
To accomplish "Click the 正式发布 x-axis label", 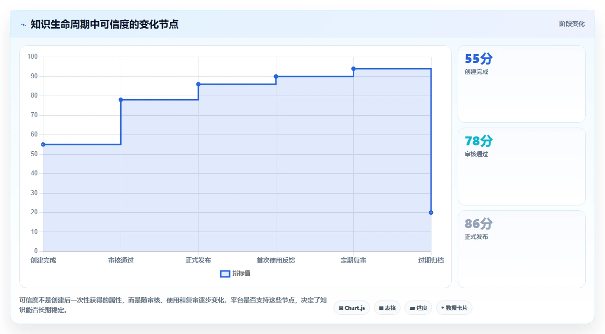I will [199, 260].
